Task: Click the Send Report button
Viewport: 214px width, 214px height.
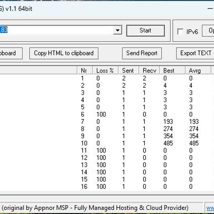Action: pyautogui.click(x=142, y=53)
